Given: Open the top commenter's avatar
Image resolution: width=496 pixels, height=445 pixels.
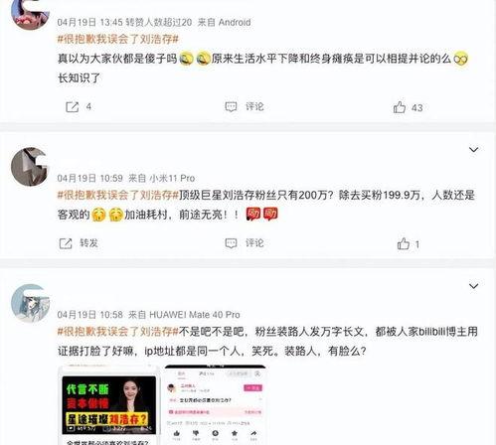Looking at the screenshot, I should [30, 13].
